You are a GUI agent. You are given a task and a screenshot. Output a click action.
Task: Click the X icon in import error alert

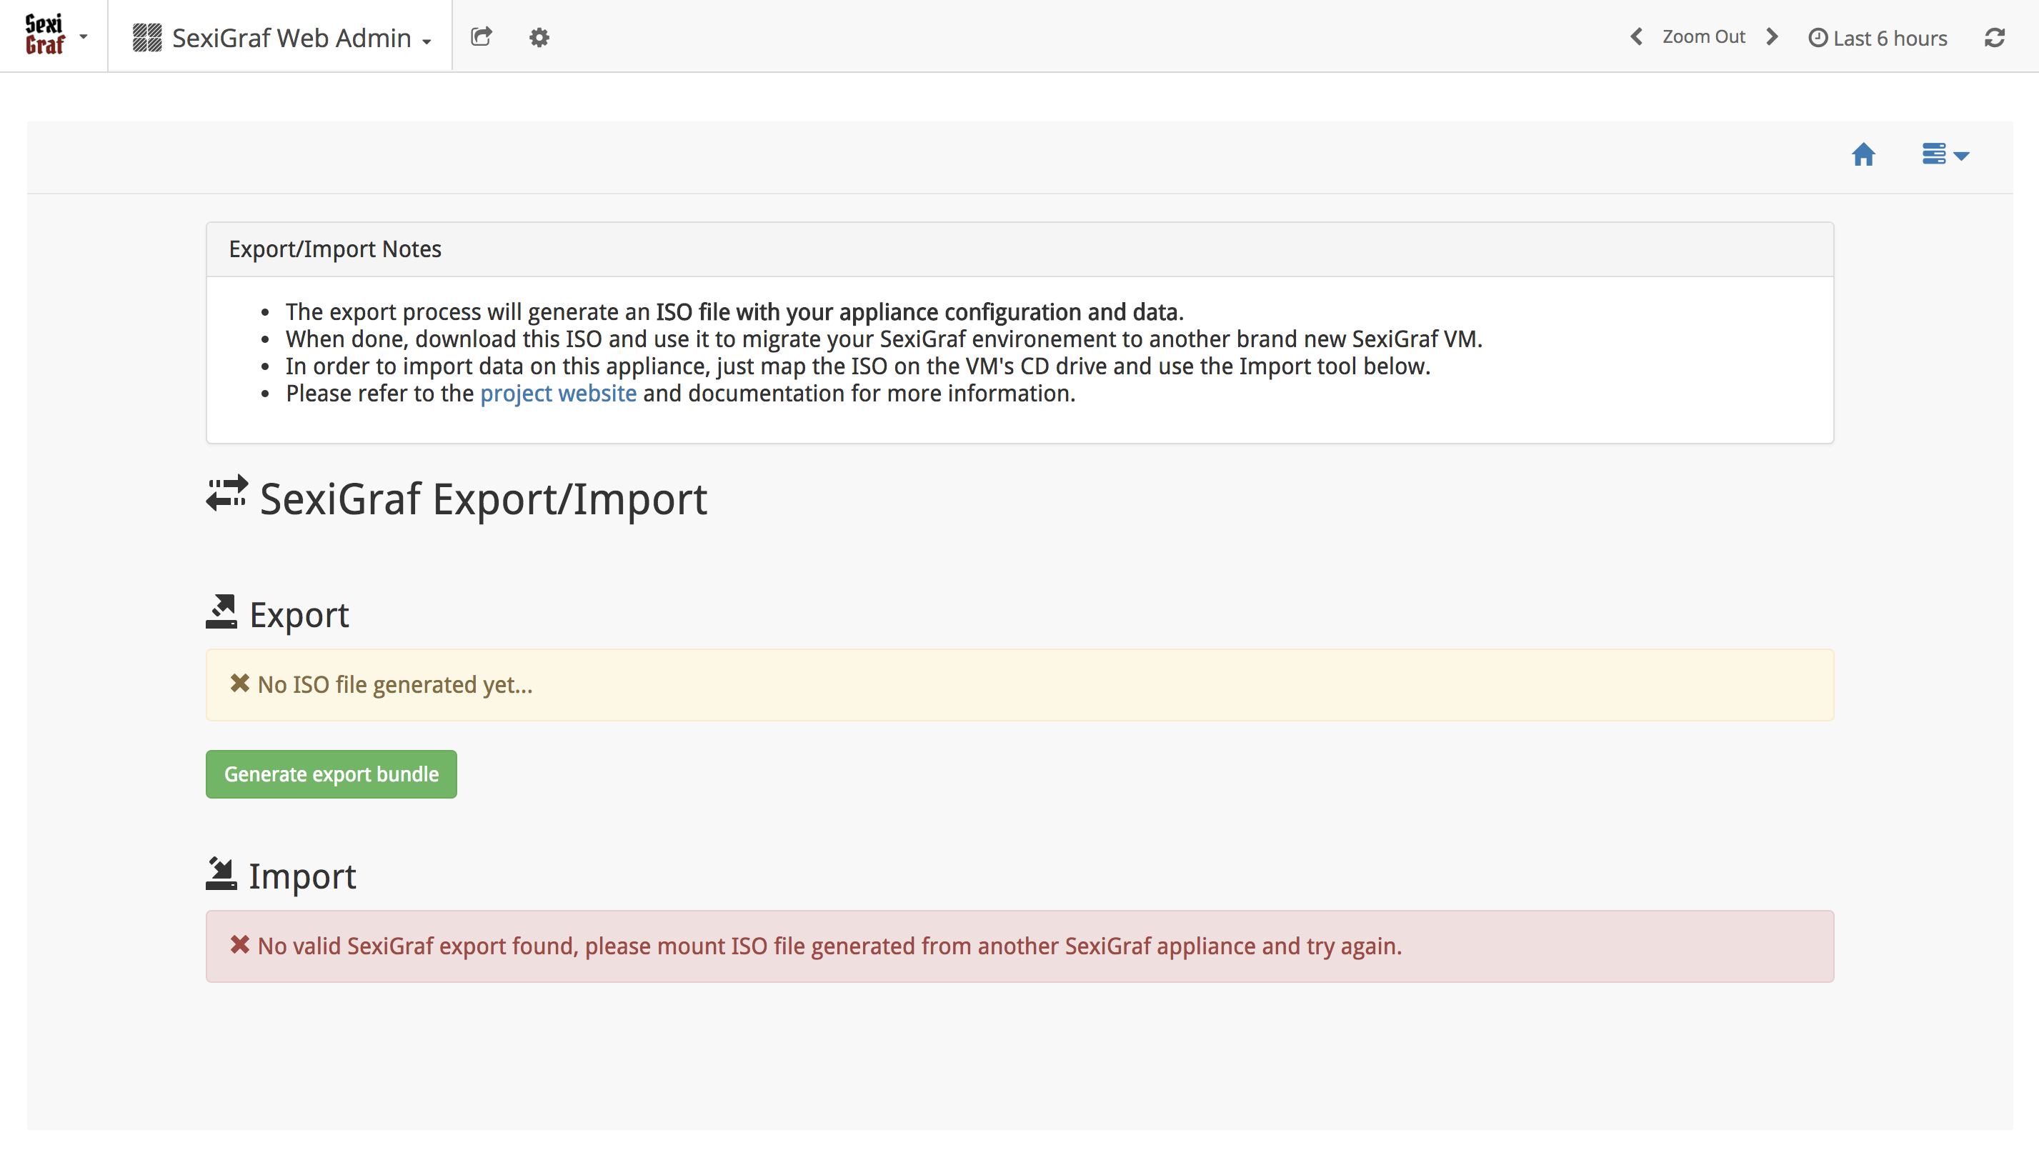coord(239,945)
